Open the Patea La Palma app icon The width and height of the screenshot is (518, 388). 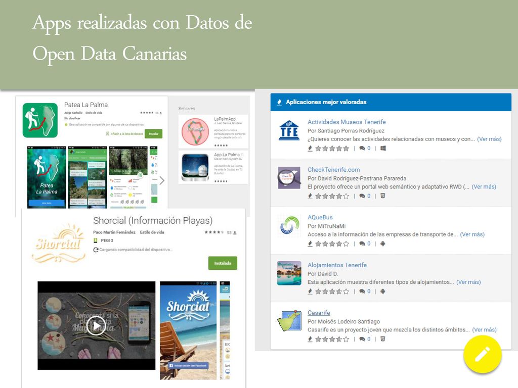click(x=40, y=120)
